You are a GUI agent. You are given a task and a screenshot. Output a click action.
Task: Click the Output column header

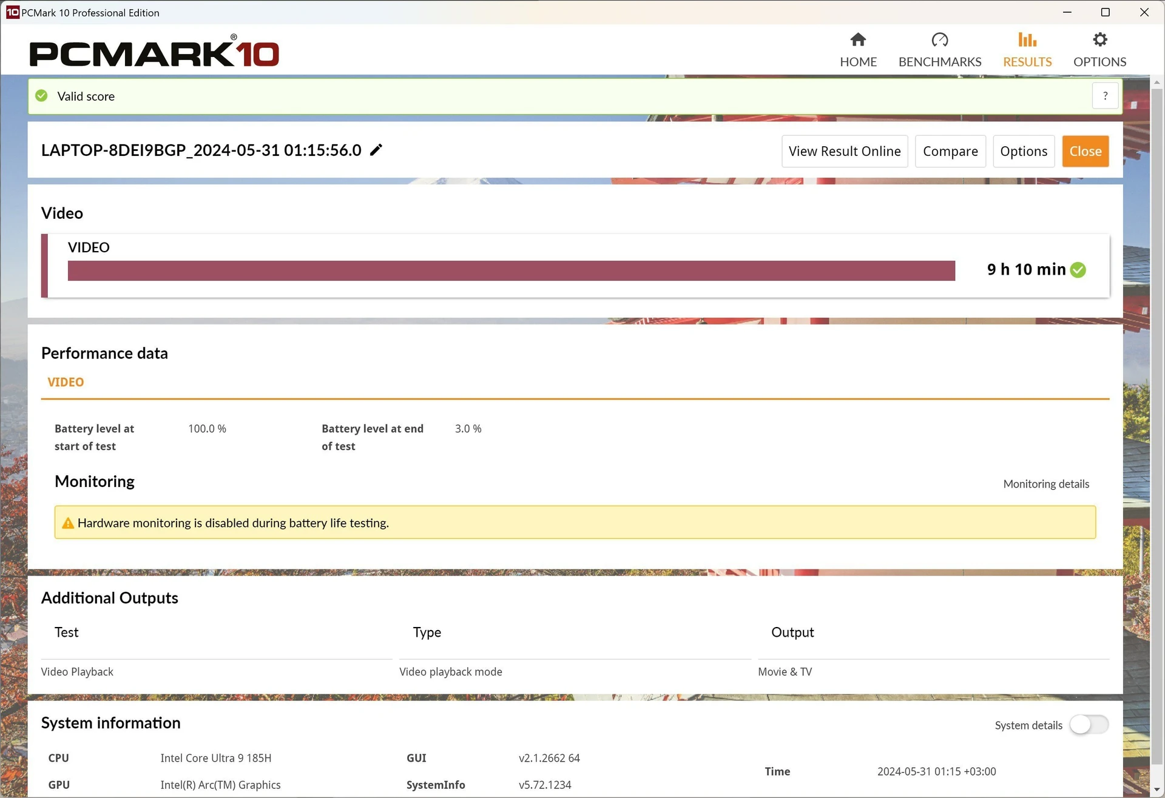(x=792, y=632)
